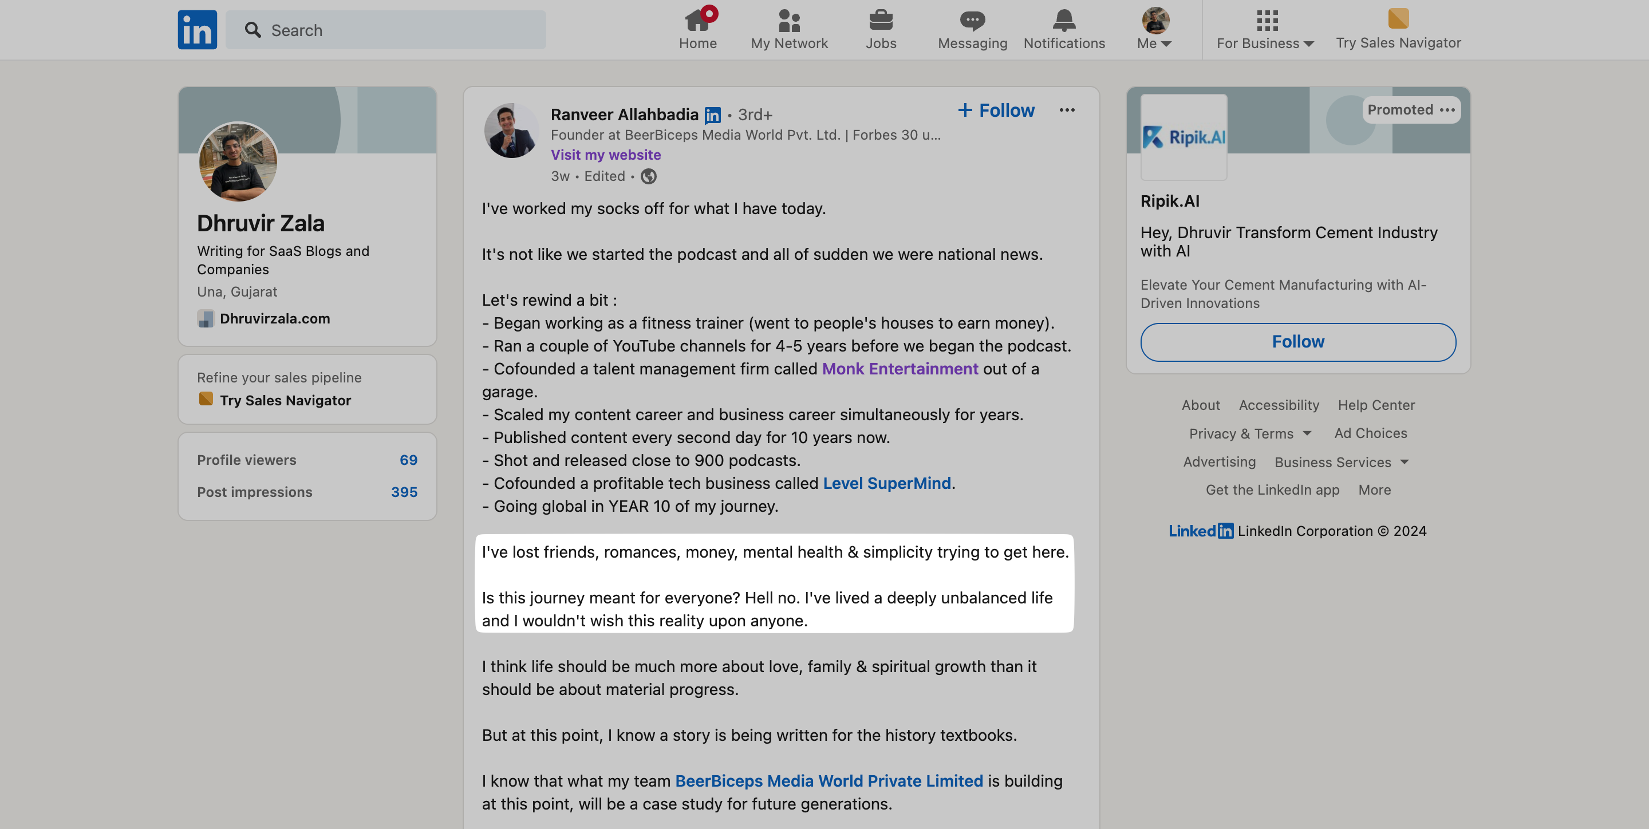Open Profile viewers stats
The image size is (1649, 829).
(307, 460)
